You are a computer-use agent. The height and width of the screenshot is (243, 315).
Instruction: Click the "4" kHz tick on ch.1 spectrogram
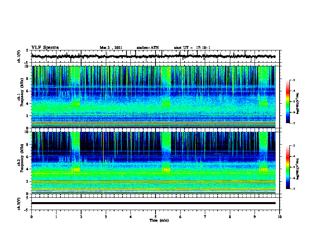click(28, 104)
